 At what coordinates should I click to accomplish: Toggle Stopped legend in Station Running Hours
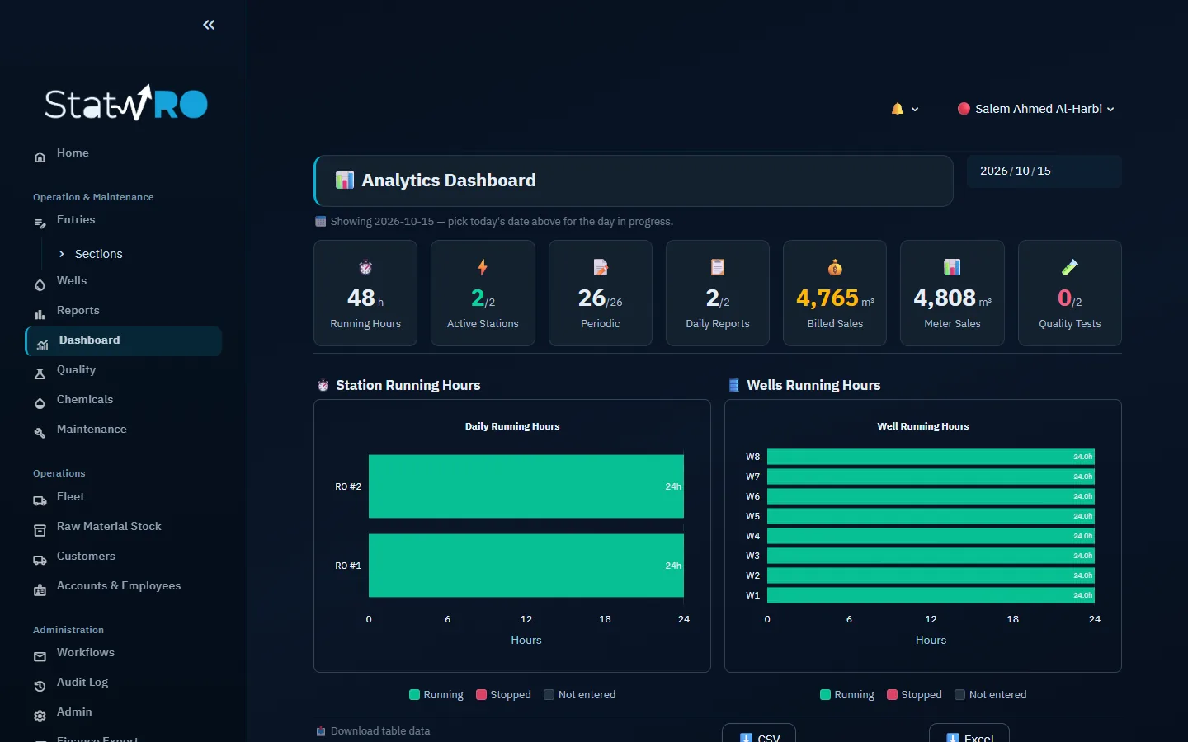[x=503, y=695]
